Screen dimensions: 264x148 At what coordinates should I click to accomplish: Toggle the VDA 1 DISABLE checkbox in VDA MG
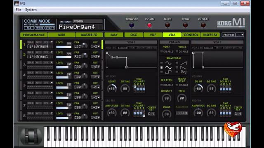coord(161,51)
